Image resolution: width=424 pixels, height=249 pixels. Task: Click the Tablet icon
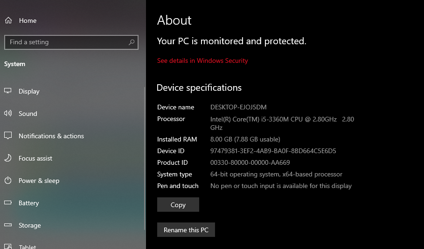coord(8,246)
